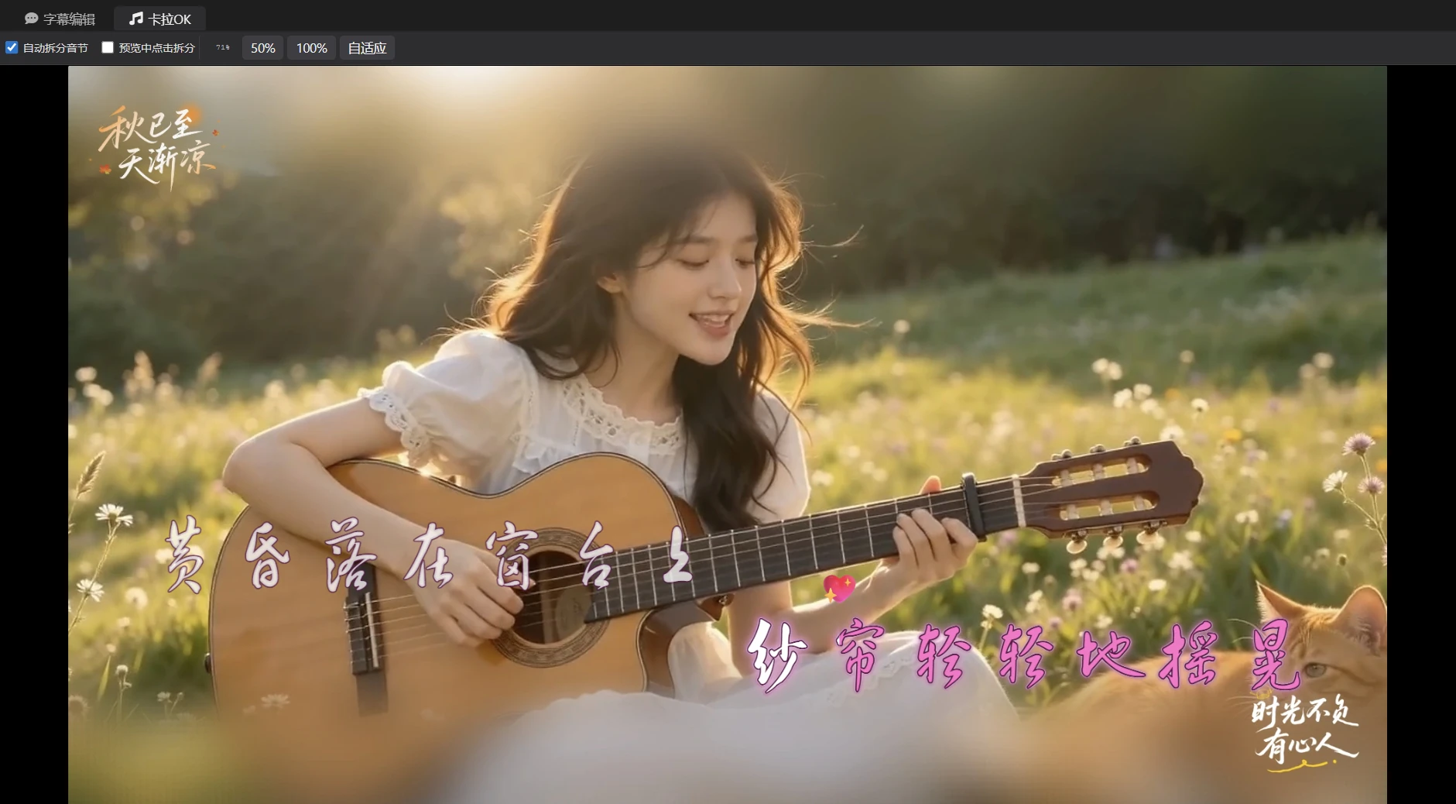Image resolution: width=1456 pixels, height=804 pixels.
Task: Set preview zoom to 50%
Action: pyautogui.click(x=263, y=48)
